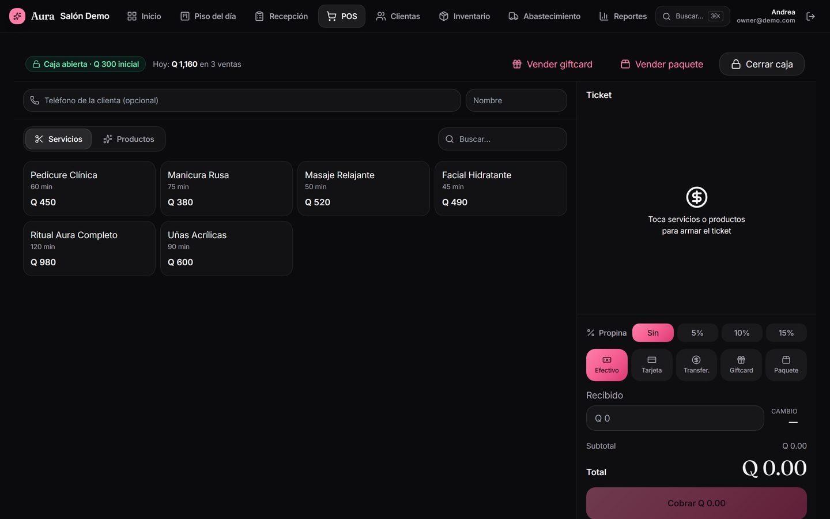Focus the Nombre input field

[x=516, y=100]
